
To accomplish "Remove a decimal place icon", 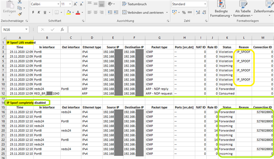I will coord(204,12).
